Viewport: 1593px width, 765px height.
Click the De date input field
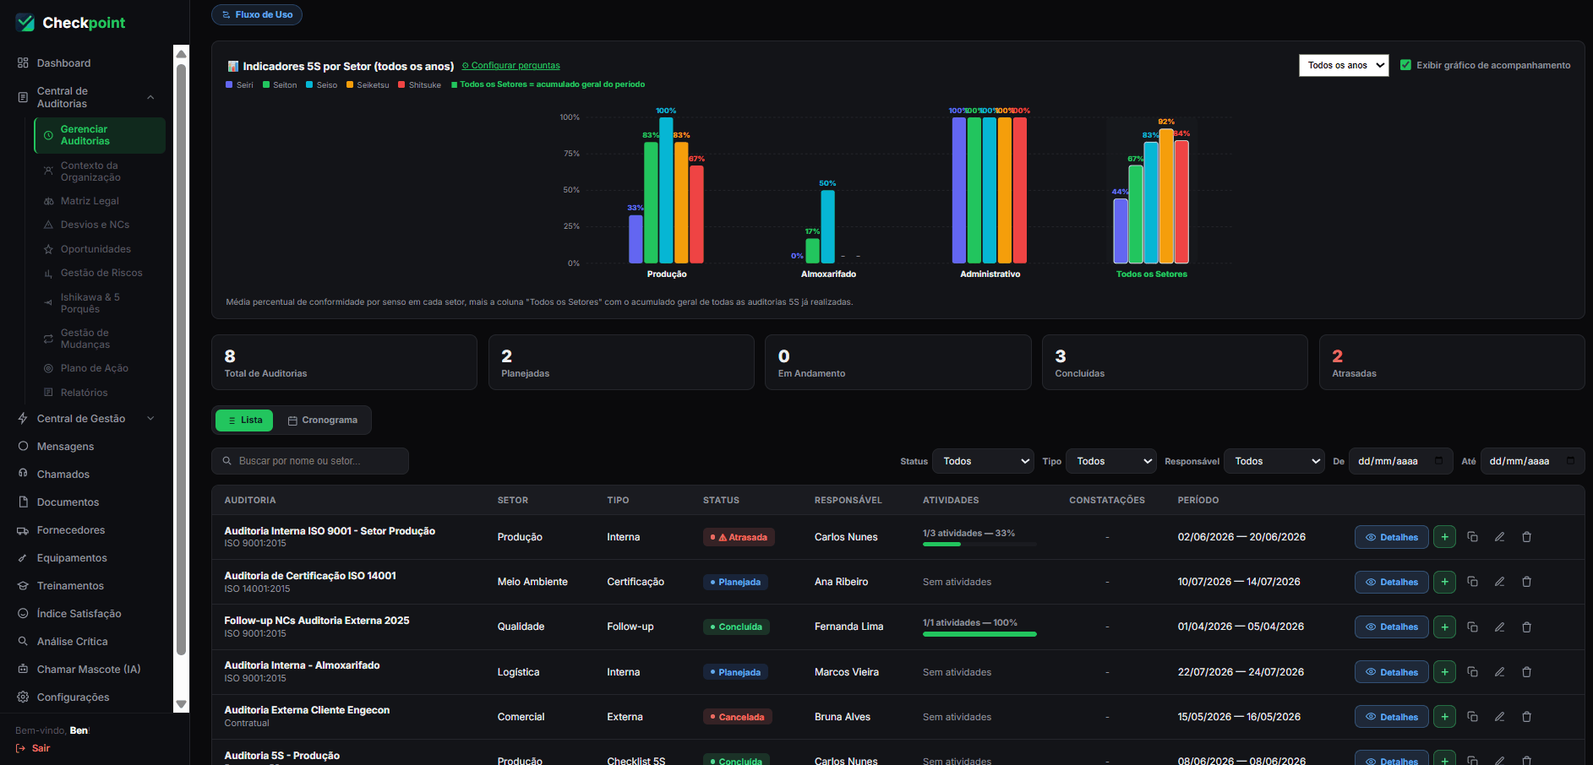tap(1400, 461)
